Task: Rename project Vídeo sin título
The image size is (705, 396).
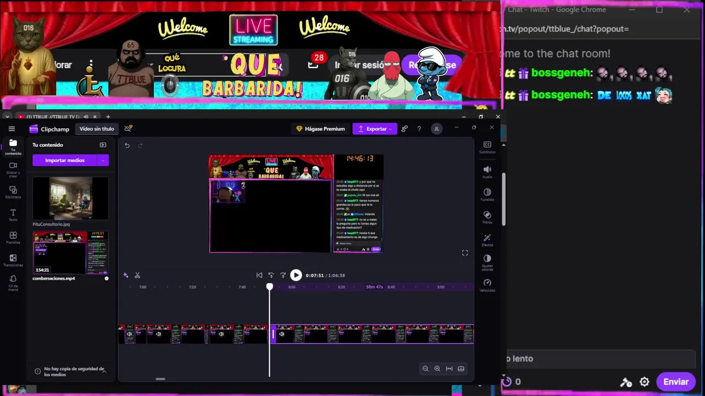Action: coord(96,129)
